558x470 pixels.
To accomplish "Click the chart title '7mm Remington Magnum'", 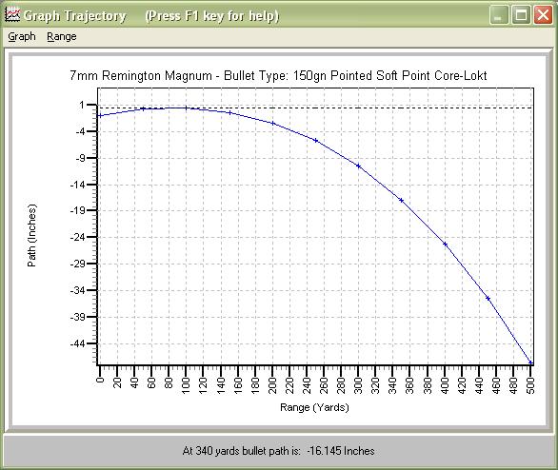I will (x=141, y=75).
